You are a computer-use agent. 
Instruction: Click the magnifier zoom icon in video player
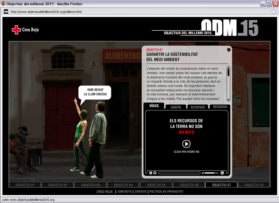222,173
